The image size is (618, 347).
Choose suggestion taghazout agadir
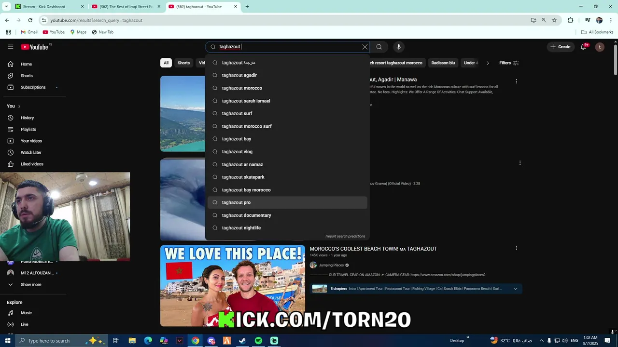(287, 75)
